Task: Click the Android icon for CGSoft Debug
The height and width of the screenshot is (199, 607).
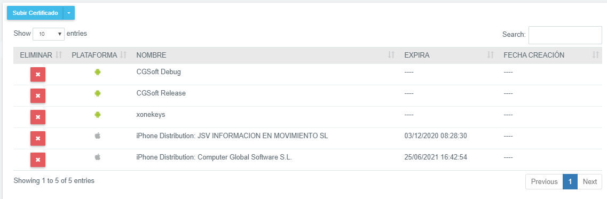Action: [98, 72]
